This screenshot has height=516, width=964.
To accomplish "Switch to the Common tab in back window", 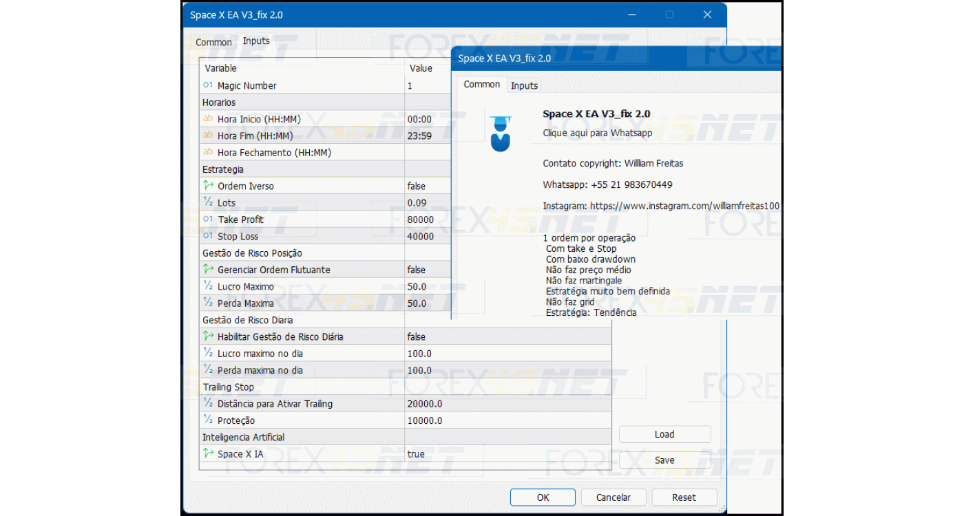I will click(x=213, y=42).
